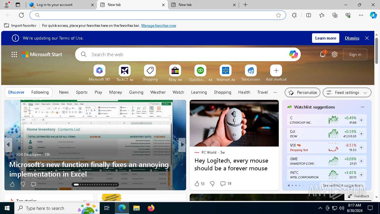Add DJI Dow to watchlist

361,134
